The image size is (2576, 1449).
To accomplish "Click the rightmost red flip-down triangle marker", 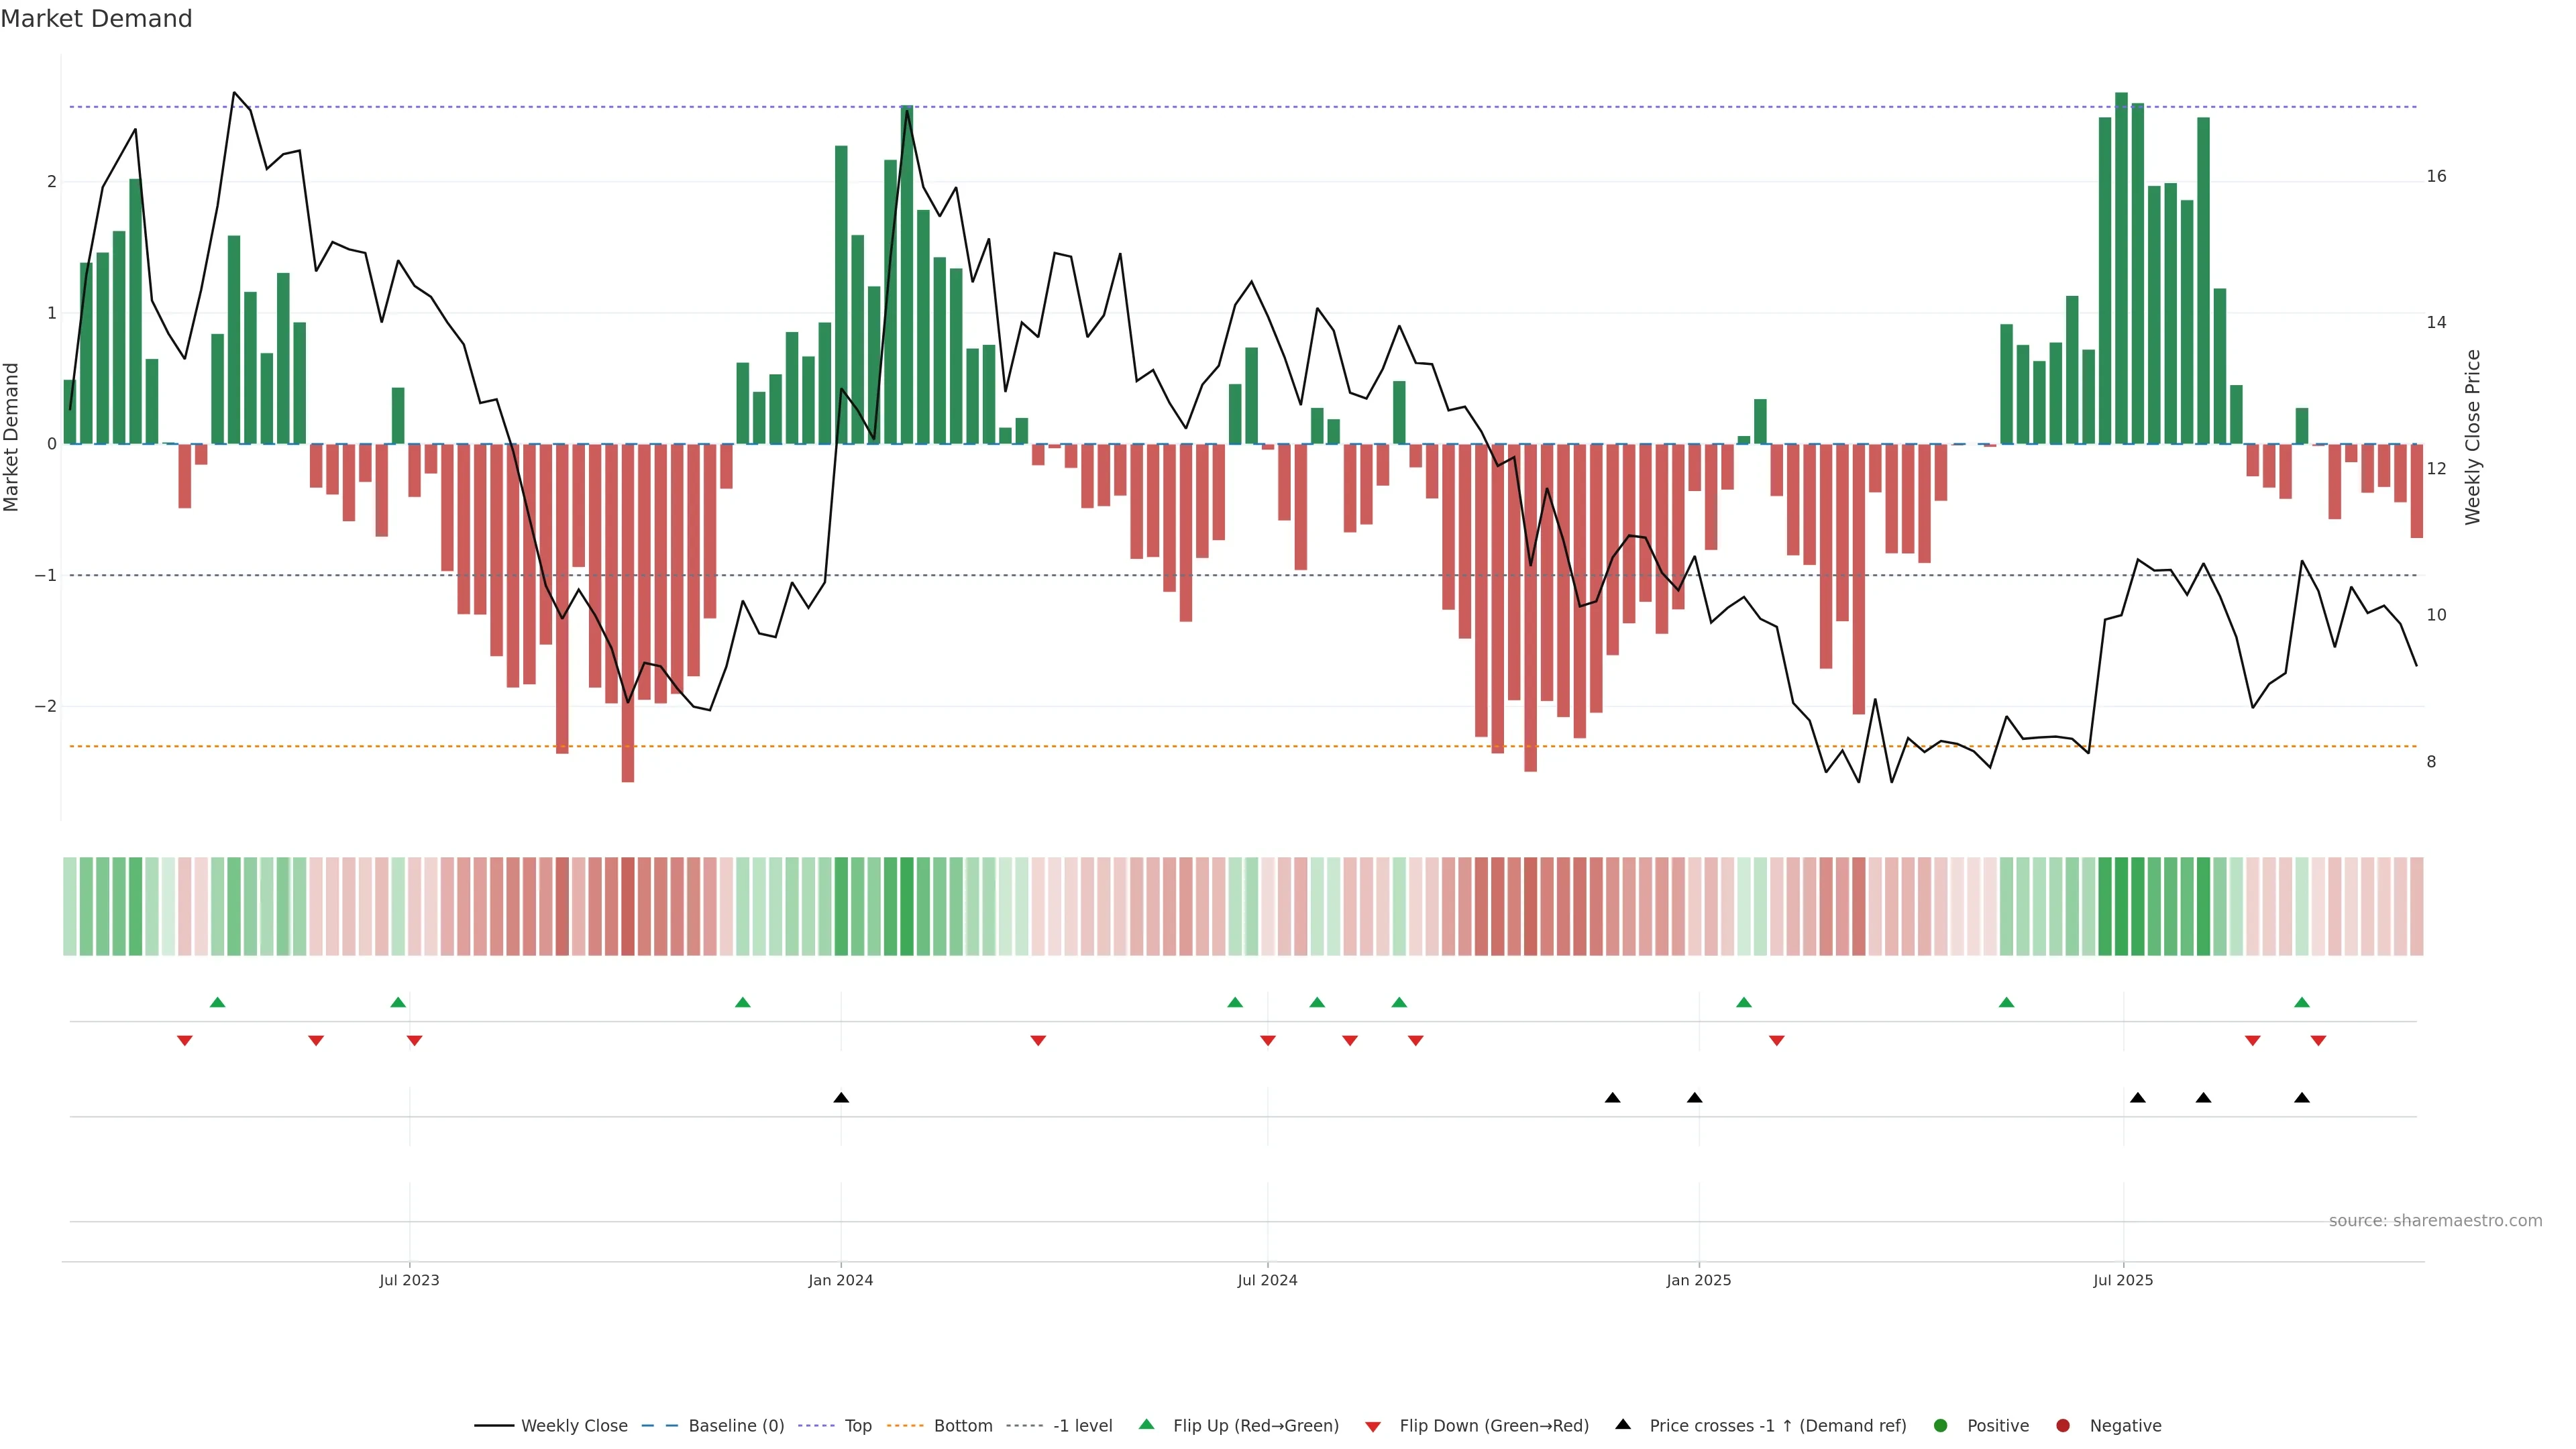I will tap(2318, 1041).
